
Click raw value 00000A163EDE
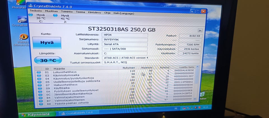click(184, 70)
